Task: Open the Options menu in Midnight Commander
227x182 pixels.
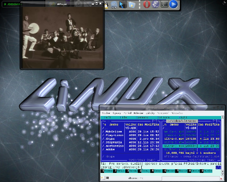Action: click(x=163, y=117)
